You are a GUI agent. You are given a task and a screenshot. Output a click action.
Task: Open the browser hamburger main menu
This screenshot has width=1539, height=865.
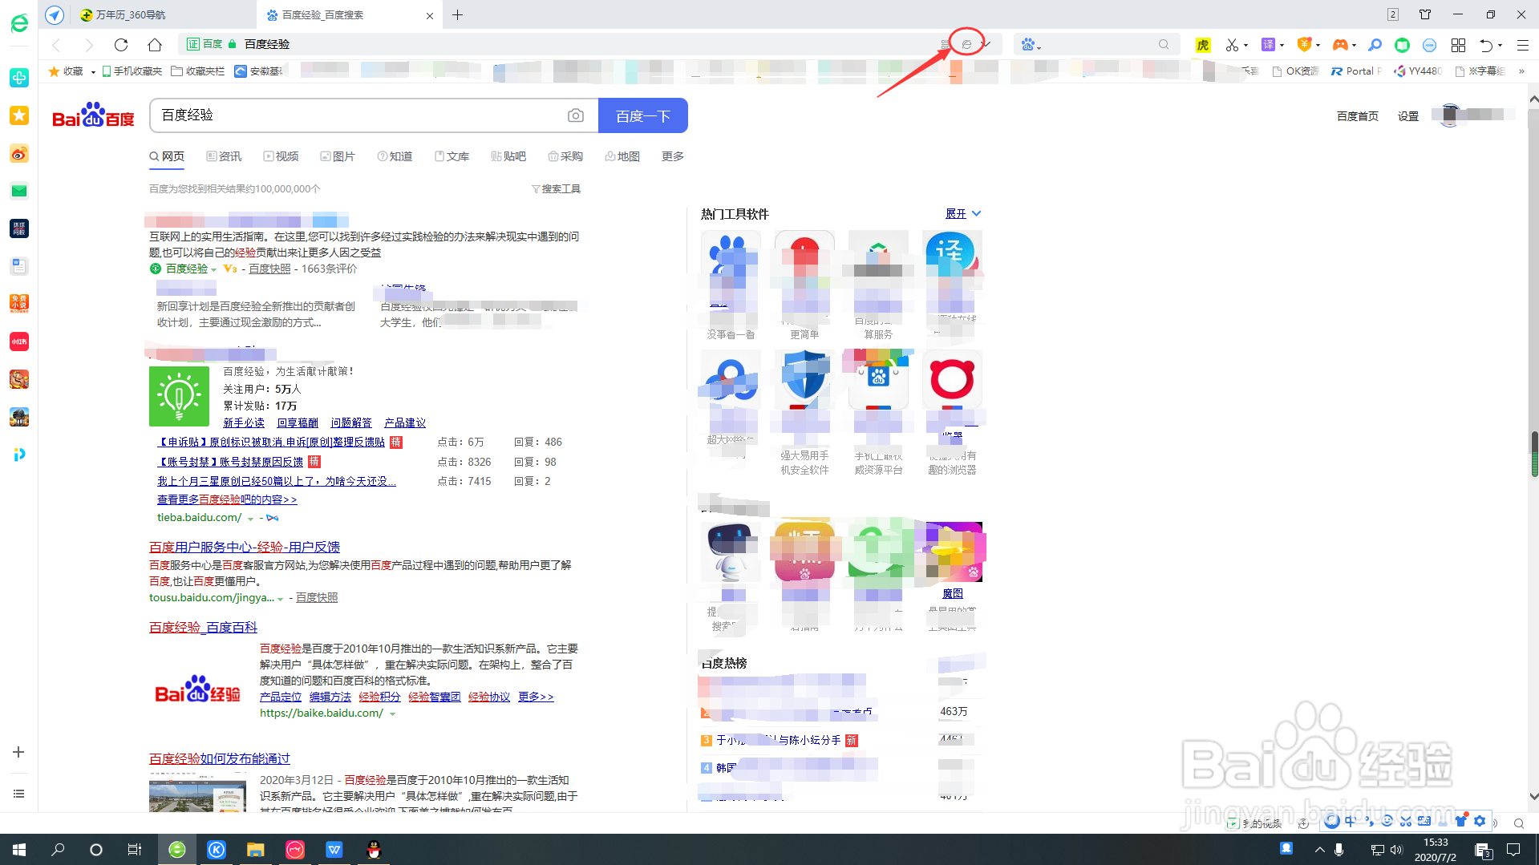[x=1522, y=45]
